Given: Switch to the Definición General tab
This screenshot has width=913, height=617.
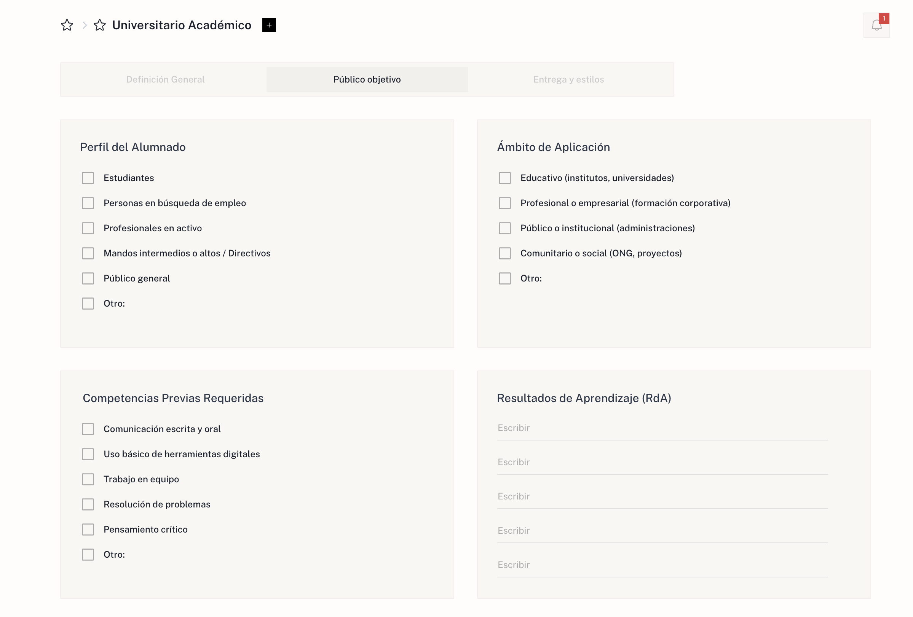Looking at the screenshot, I should point(165,79).
